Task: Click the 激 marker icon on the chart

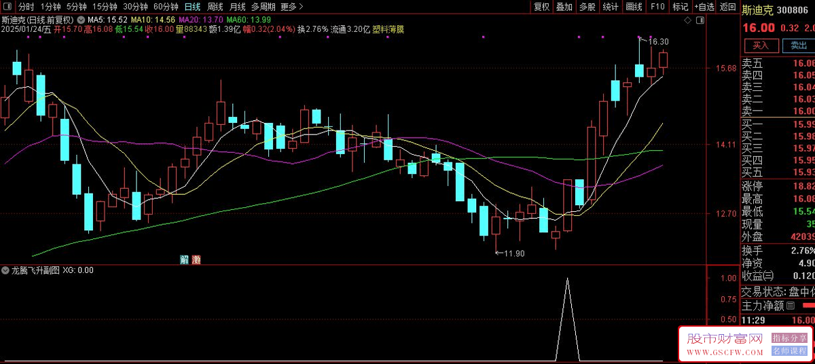Action: pos(196,259)
